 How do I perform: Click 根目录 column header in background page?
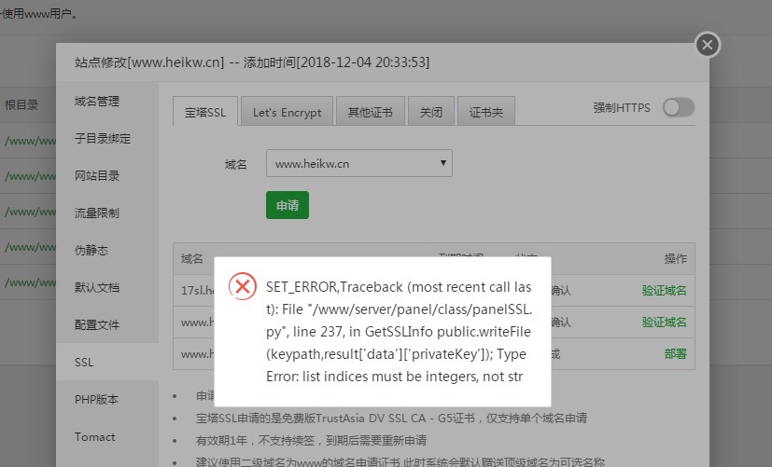coord(21,104)
